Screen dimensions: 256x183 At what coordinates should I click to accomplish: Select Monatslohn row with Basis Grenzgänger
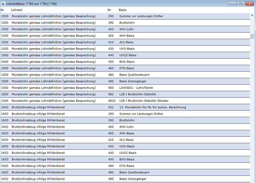click(53, 81)
